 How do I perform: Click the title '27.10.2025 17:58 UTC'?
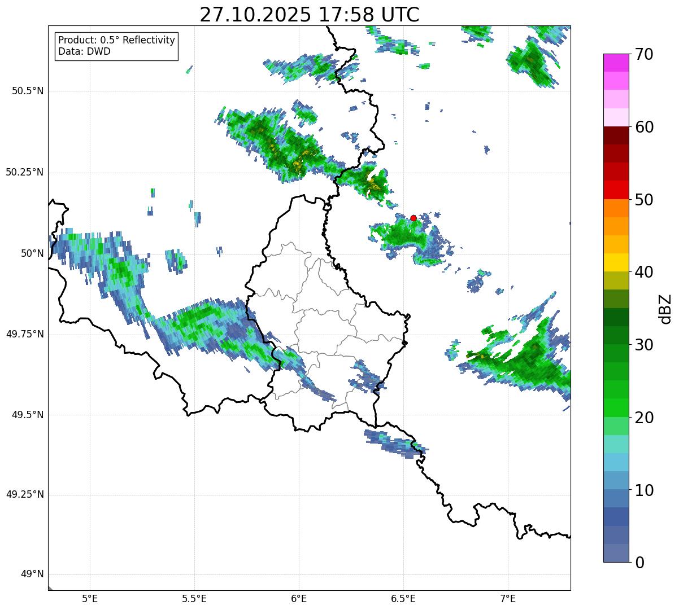310,15
